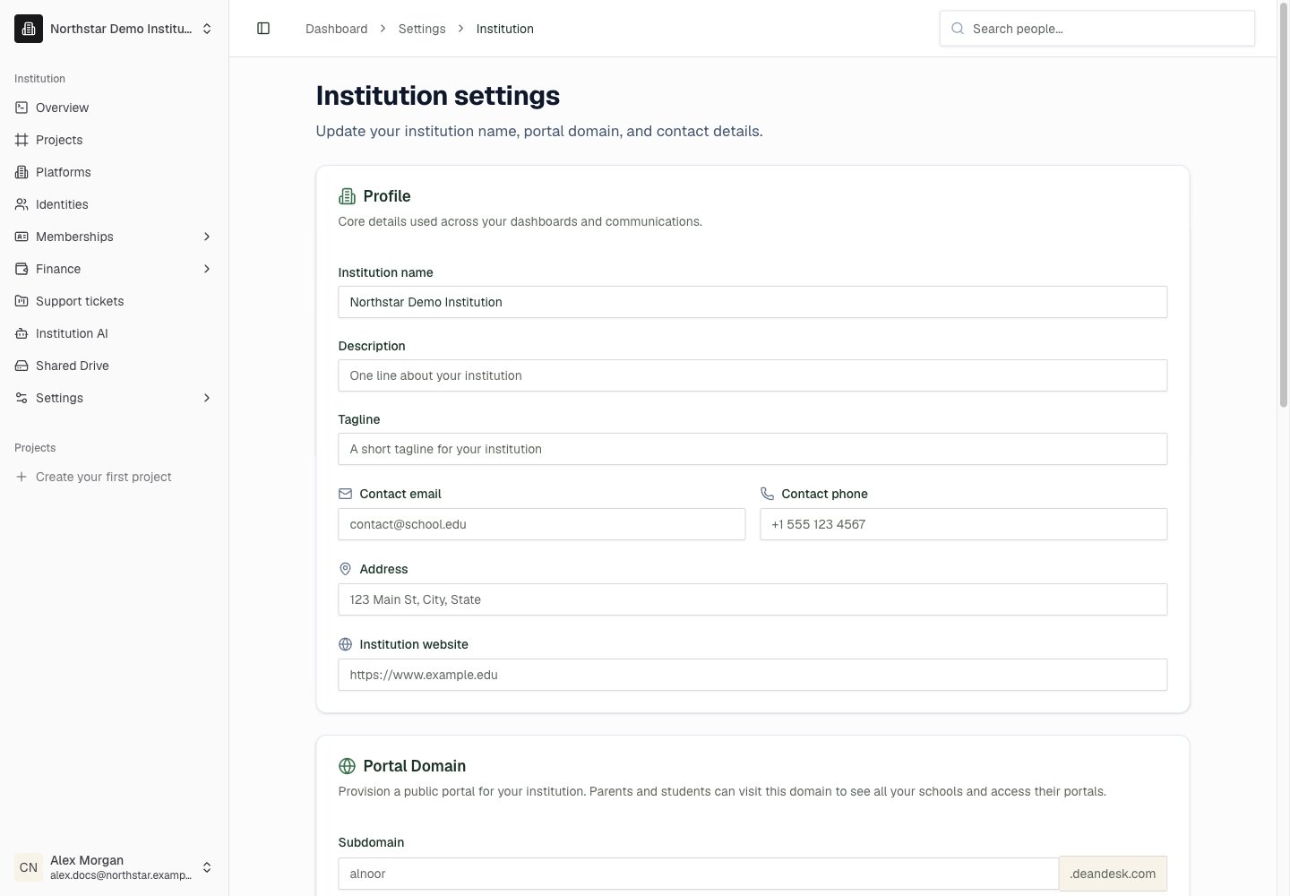Click the Portal Domain globe icon
Image resolution: width=1290 pixels, height=896 pixels.
[347, 766]
